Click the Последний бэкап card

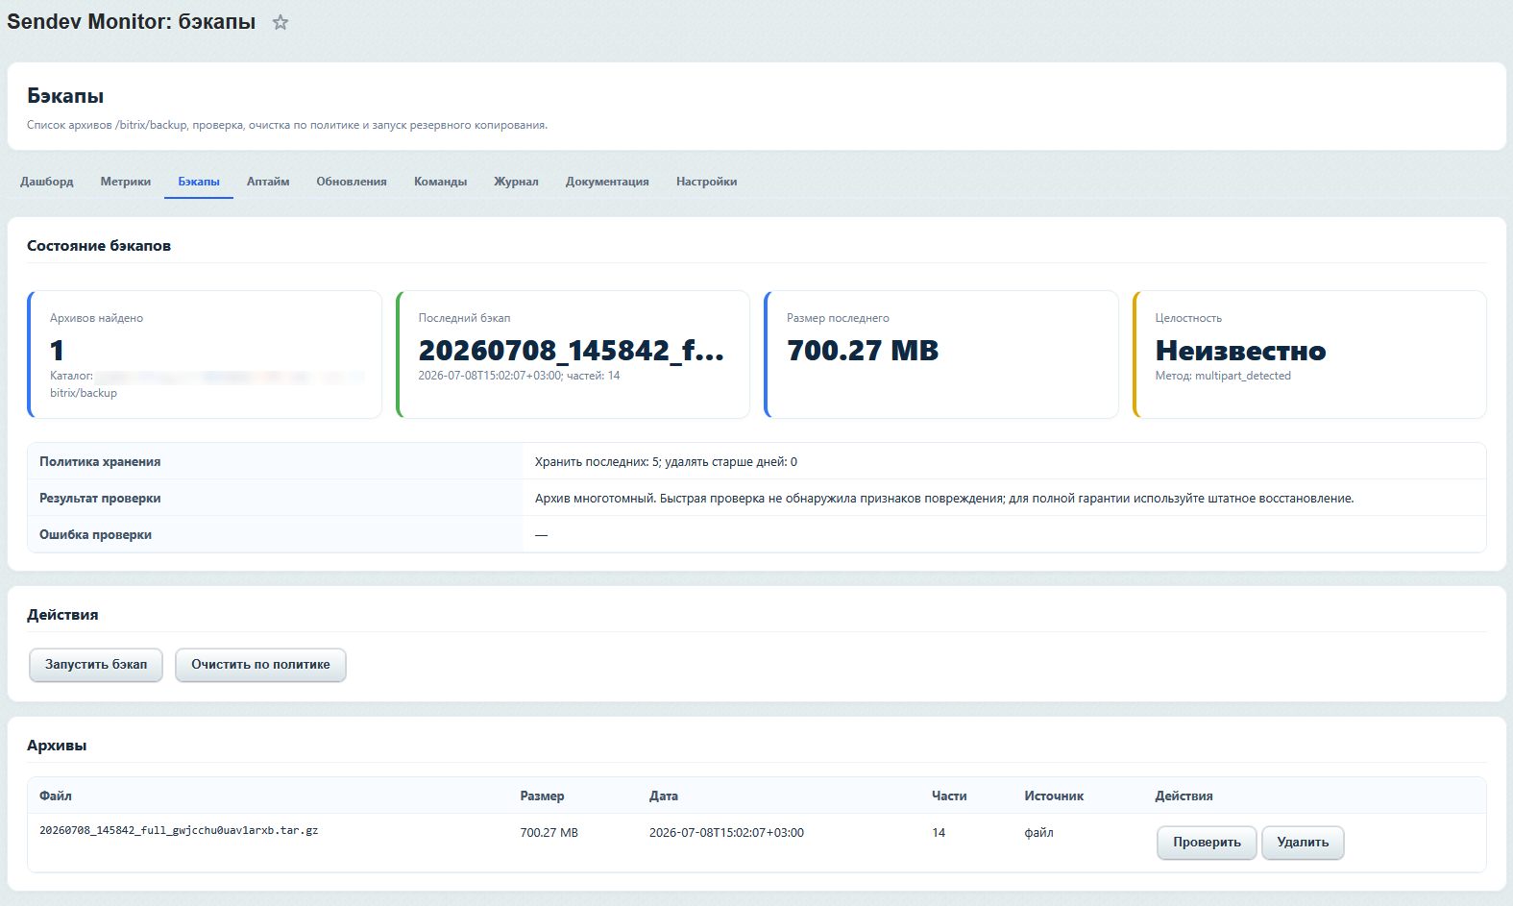click(x=573, y=355)
